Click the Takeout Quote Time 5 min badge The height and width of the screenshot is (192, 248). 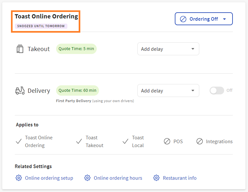click(x=76, y=49)
